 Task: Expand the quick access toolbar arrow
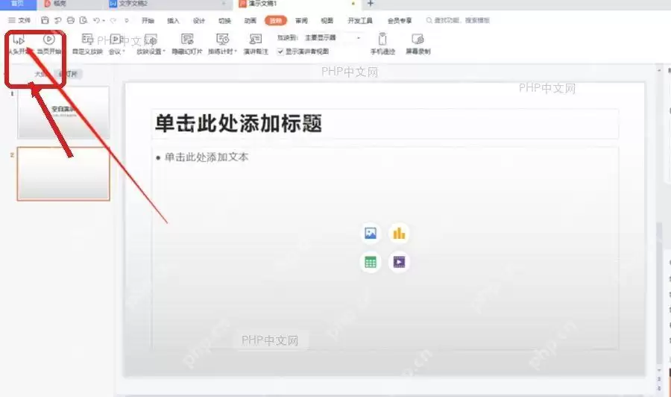tap(126, 20)
